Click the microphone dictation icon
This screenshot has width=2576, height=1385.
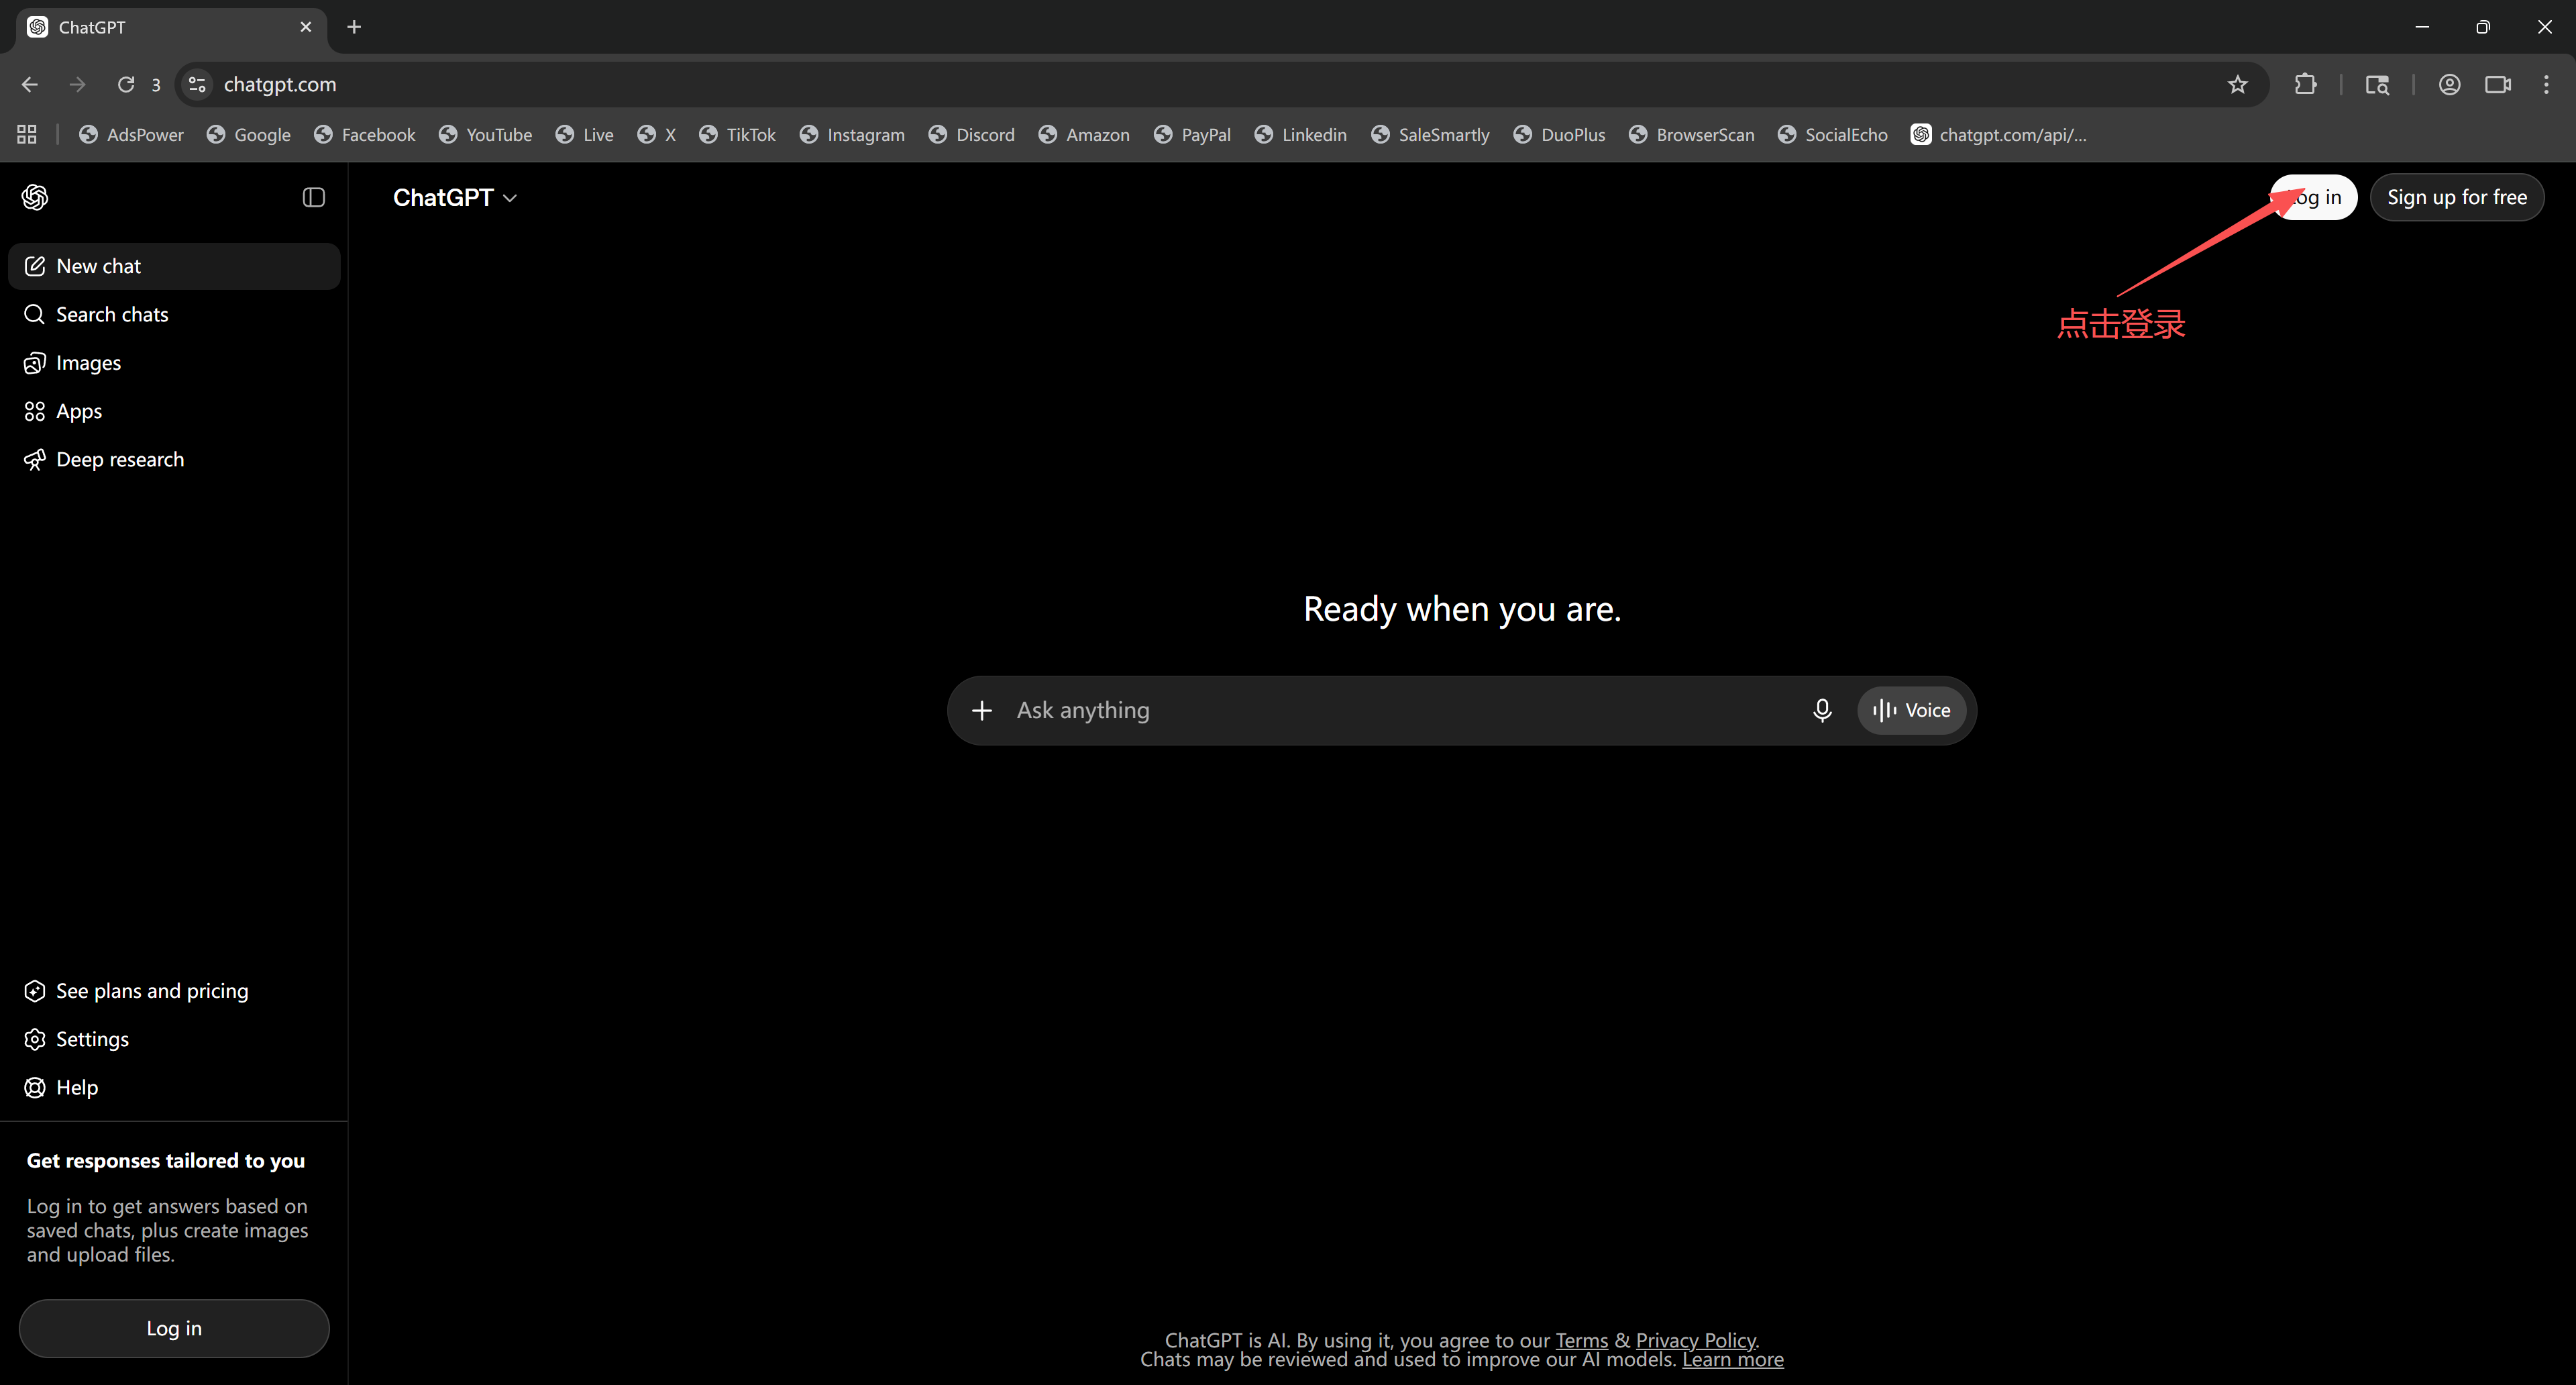coord(1822,710)
